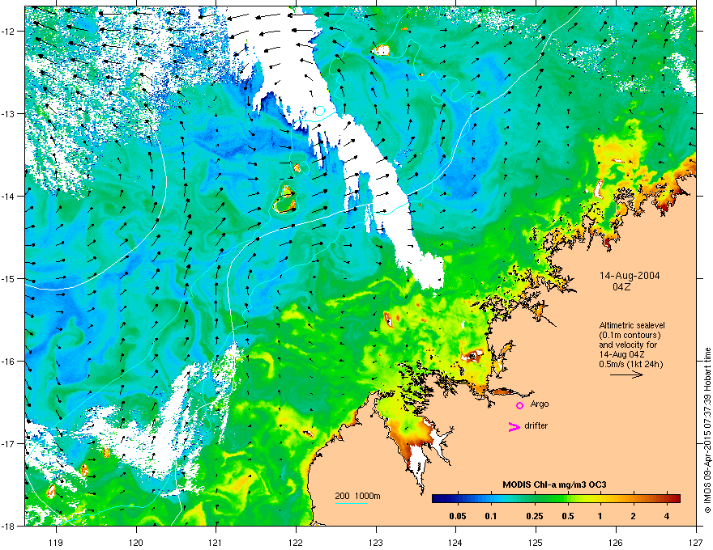
Task: Click the "04Z" time label below the date
Action: [621, 287]
